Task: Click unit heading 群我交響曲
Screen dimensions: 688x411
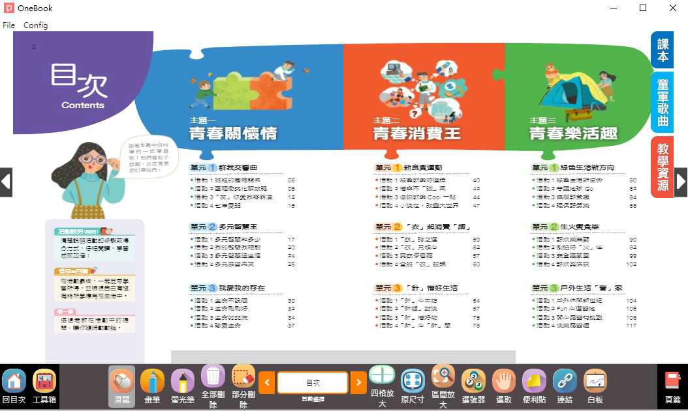Action: click(x=238, y=167)
